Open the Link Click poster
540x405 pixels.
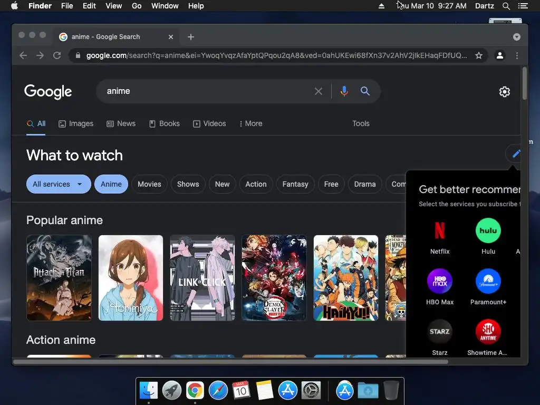(202, 278)
